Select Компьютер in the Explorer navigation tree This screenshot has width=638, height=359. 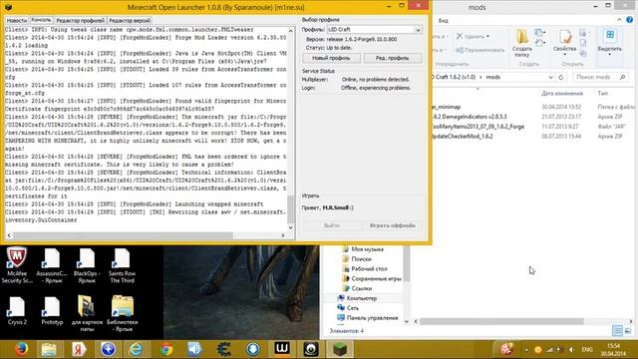[357, 298]
